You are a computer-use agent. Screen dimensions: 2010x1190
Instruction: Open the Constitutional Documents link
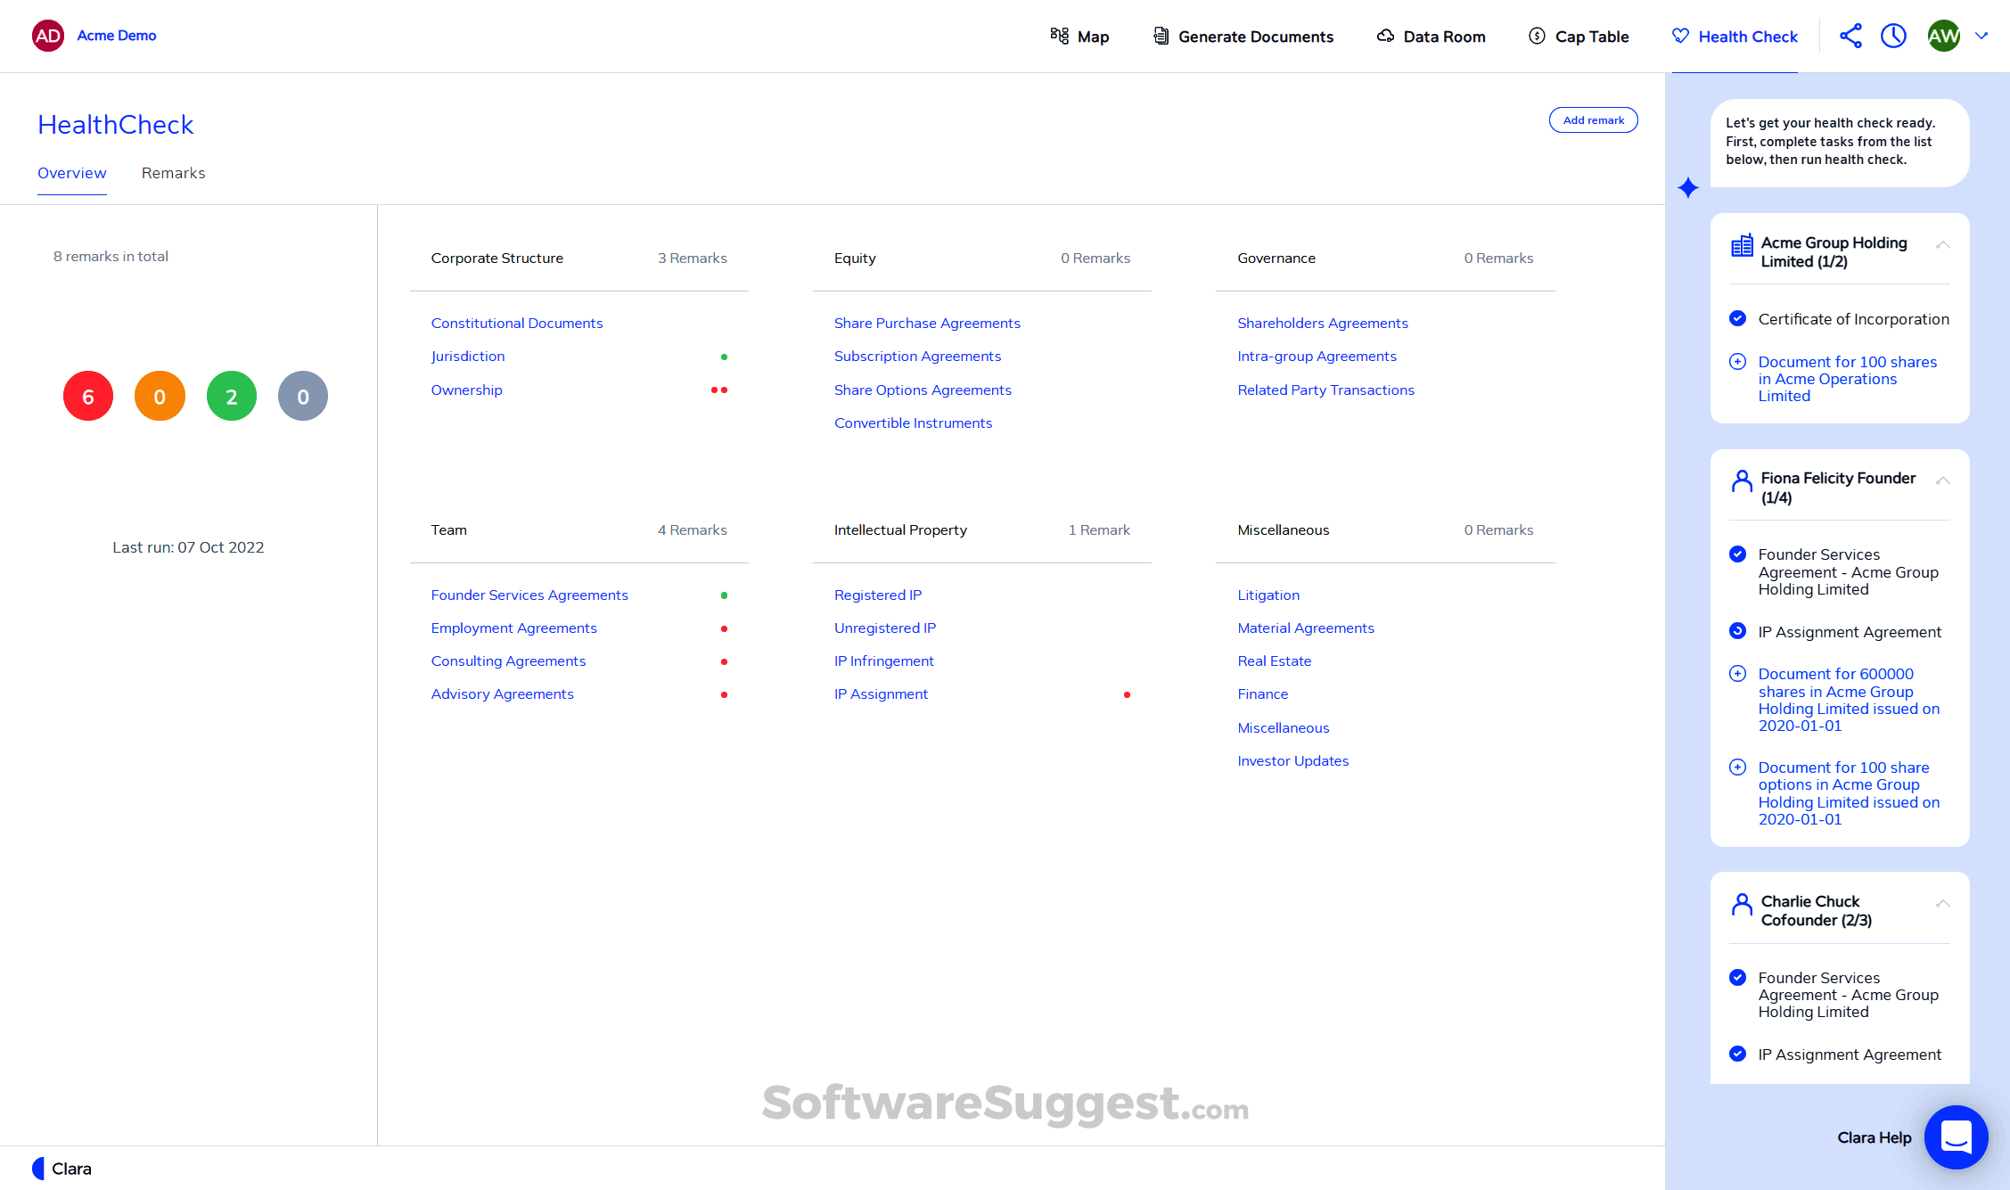click(517, 323)
